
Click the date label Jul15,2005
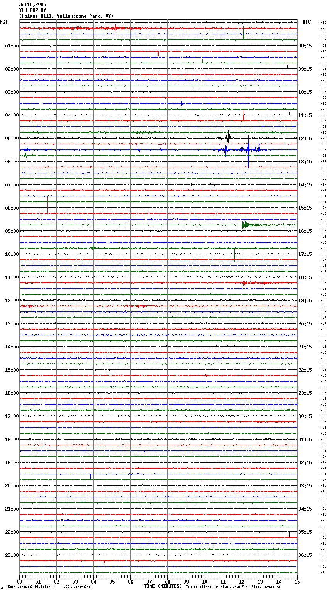coord(32,5)
